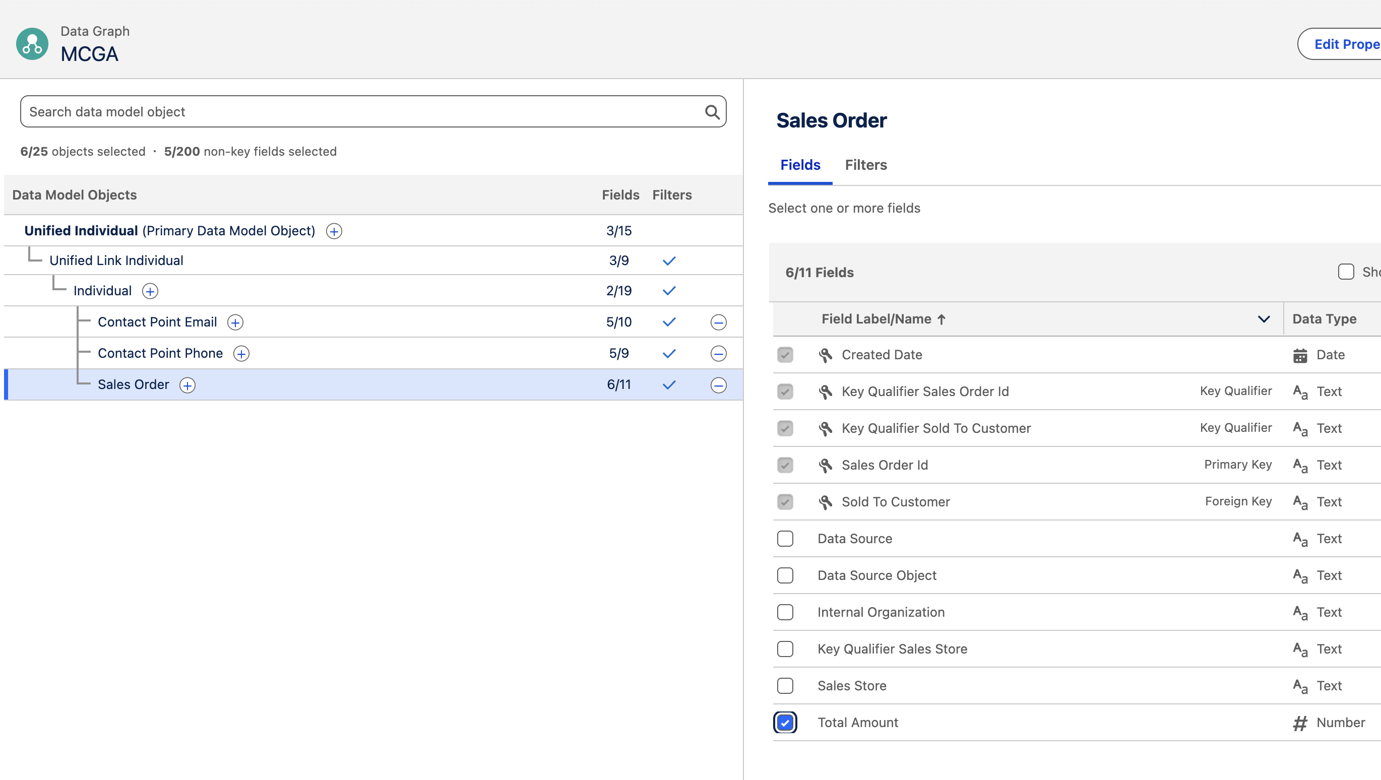
Task: Uncheck the Total Amount field checkbox
Action: point(785,722)
